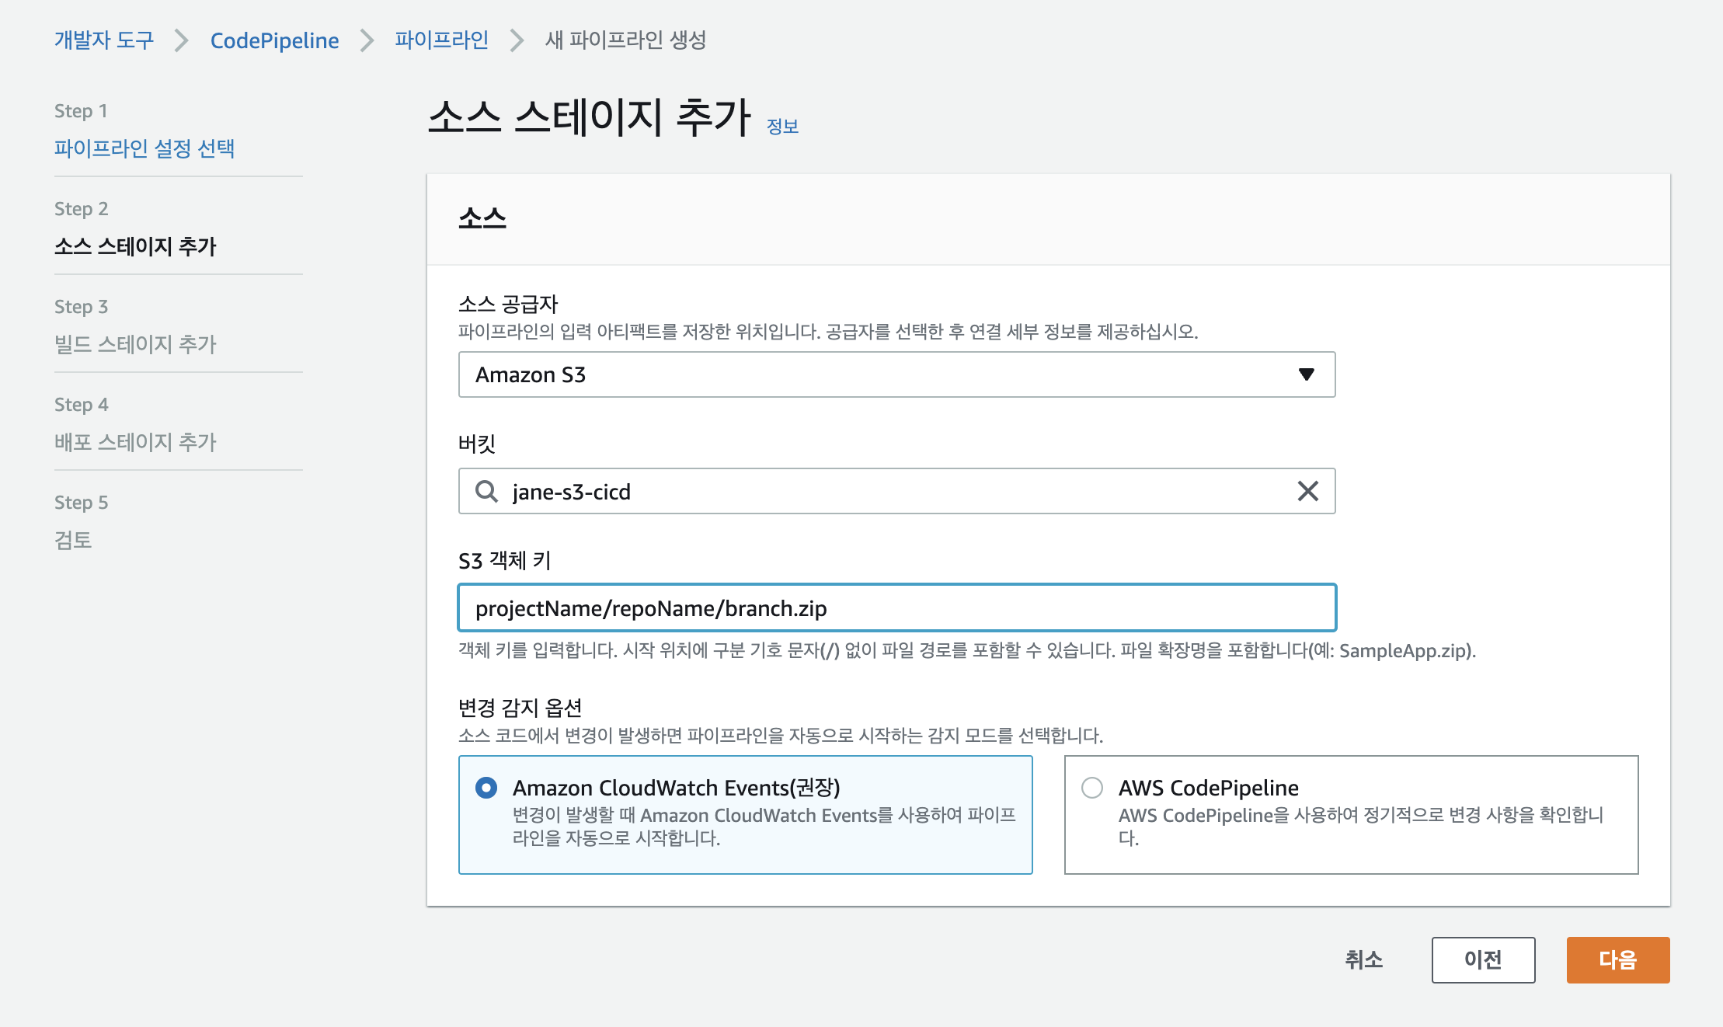Open the source provider dropdown arrow

1307,374
